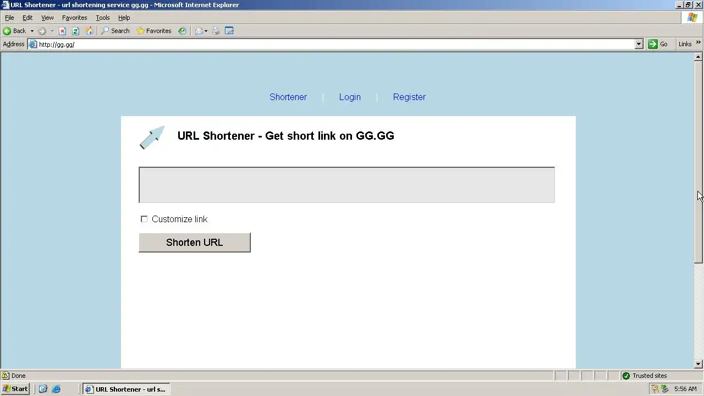
Task: Expand the Links toolbar chevron
Action: [698, 43]
